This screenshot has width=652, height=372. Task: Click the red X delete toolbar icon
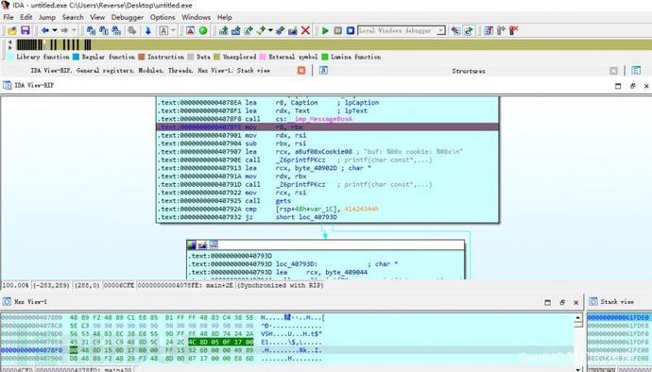[x=305, y=30]
